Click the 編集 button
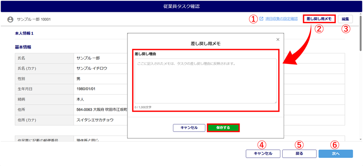The height and width of the screenshot is (166, 363). 345,19
